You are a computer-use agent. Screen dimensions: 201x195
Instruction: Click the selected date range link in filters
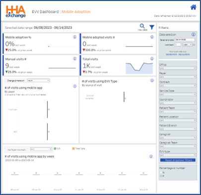(x=178, y=54)
